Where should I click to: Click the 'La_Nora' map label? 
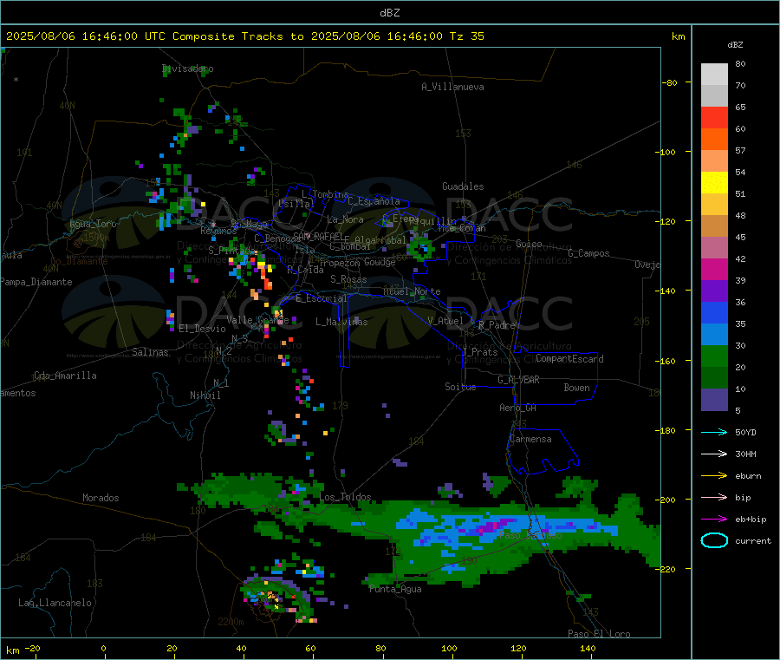(345, 219)
